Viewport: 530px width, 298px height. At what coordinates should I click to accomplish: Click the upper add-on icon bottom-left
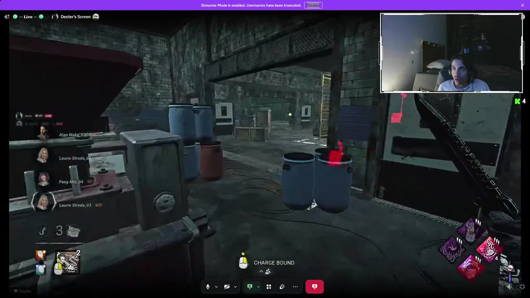pos(41,255)
